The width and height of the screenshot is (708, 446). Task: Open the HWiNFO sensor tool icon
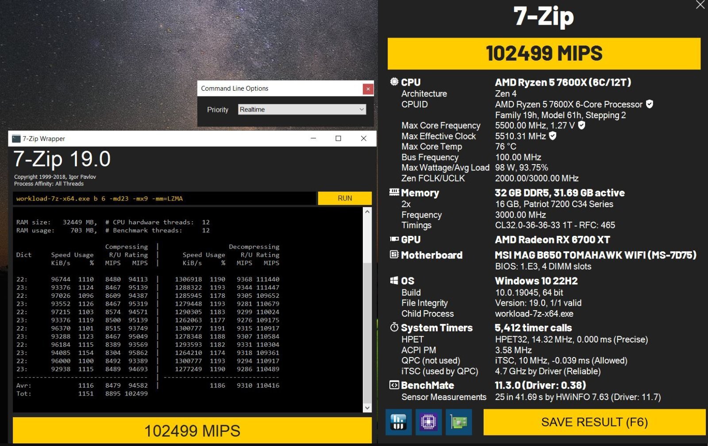tap(399, 422)
